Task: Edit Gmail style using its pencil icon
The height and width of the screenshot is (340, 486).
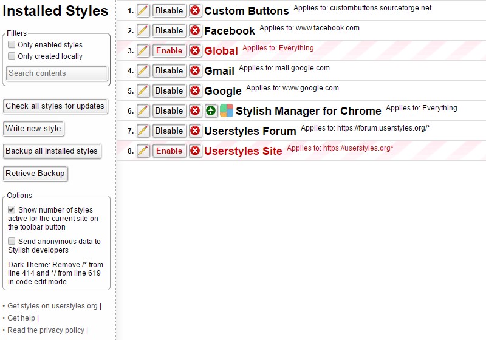Action: (x=143, y=71)
